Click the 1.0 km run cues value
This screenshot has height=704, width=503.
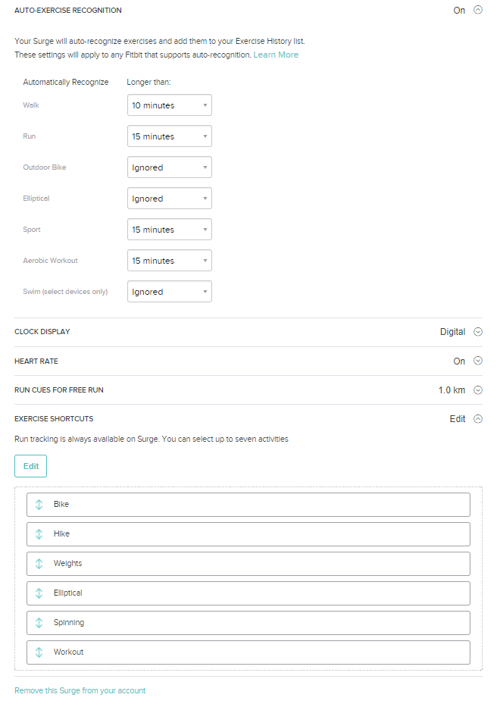[x=451, y=390]
